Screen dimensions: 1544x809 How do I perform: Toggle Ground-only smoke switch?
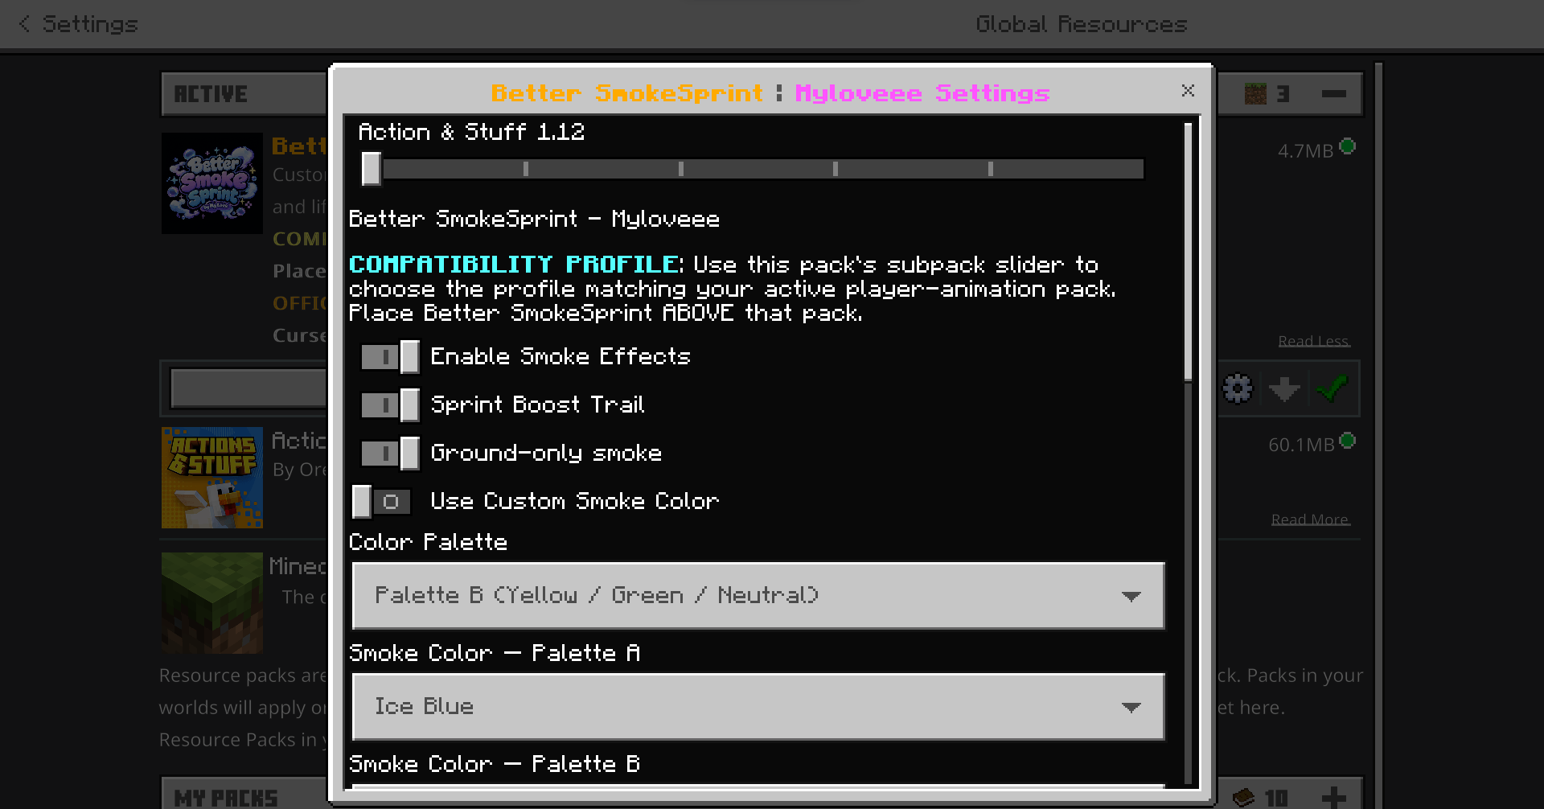(390, 454)
